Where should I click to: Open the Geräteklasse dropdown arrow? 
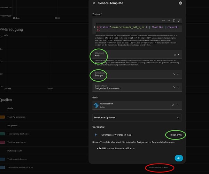tap(178, 74)
